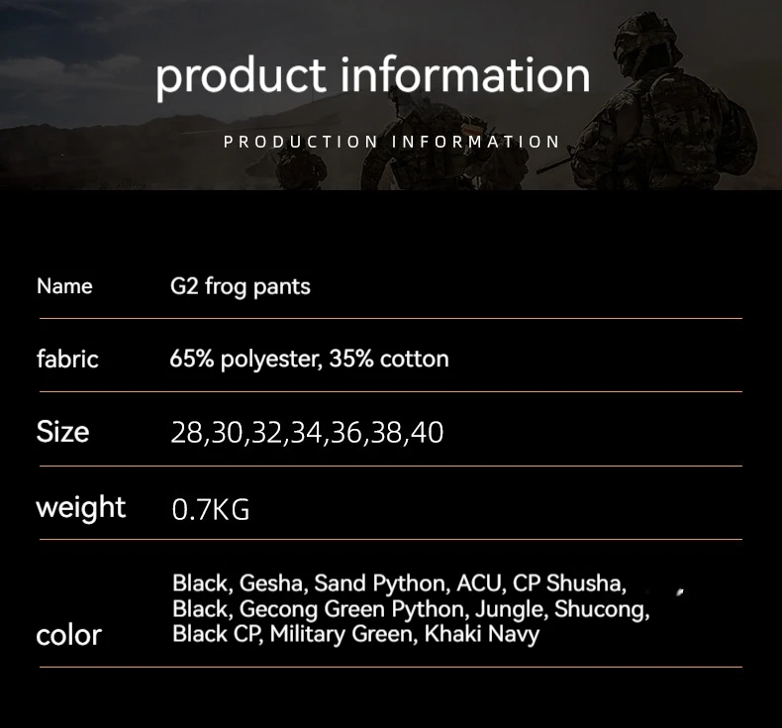Select the 'fabric' row label
Image resolution: width=782 pixels, height=728 pixels.
tap(67, 359)
